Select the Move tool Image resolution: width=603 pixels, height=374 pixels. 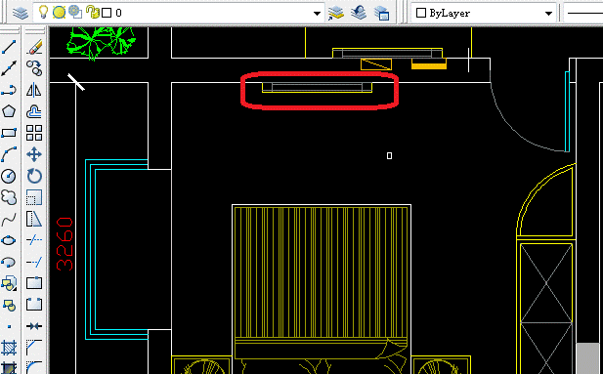34,154
